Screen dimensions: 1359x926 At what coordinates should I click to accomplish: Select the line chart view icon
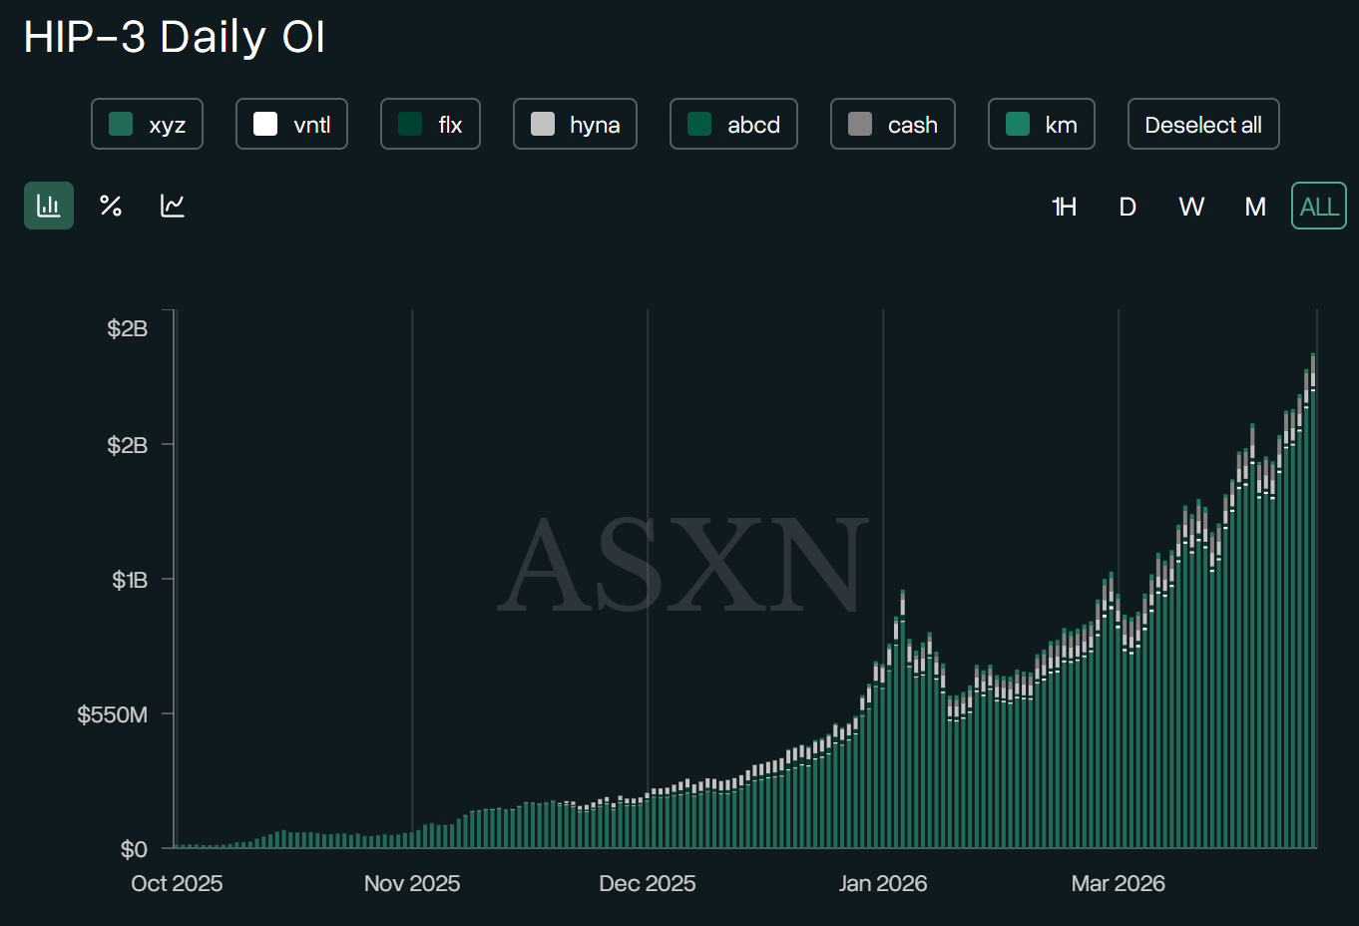[172, 206]
